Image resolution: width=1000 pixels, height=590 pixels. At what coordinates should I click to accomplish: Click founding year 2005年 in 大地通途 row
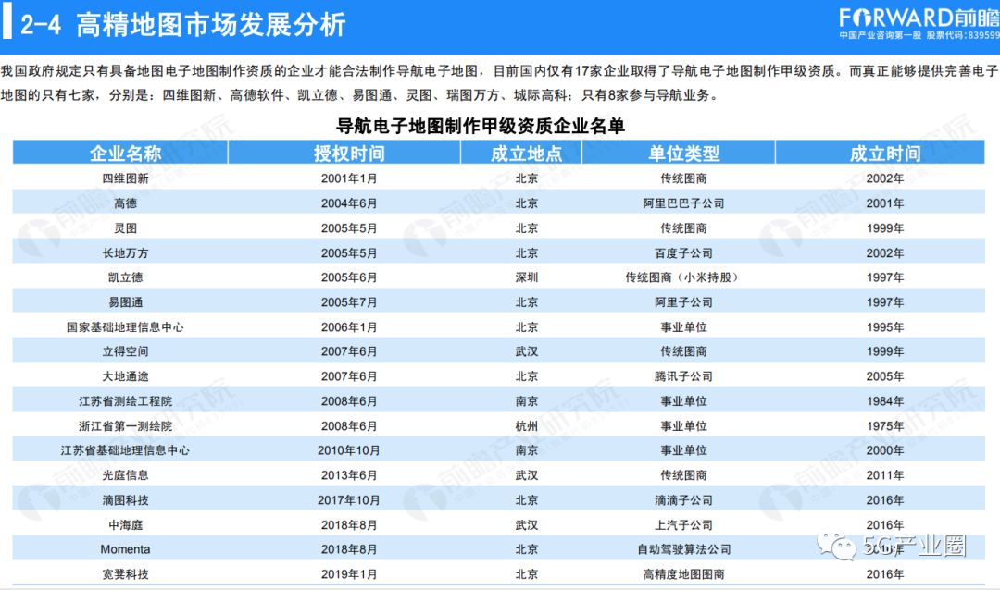(x=884, y=376)
